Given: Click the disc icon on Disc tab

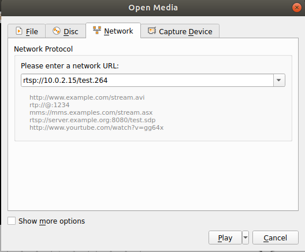Looking at the screenshot, I should coord(57,31).
